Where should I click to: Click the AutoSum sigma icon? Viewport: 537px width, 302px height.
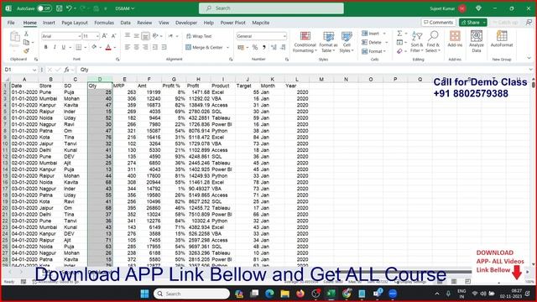[x=399, y=34]
